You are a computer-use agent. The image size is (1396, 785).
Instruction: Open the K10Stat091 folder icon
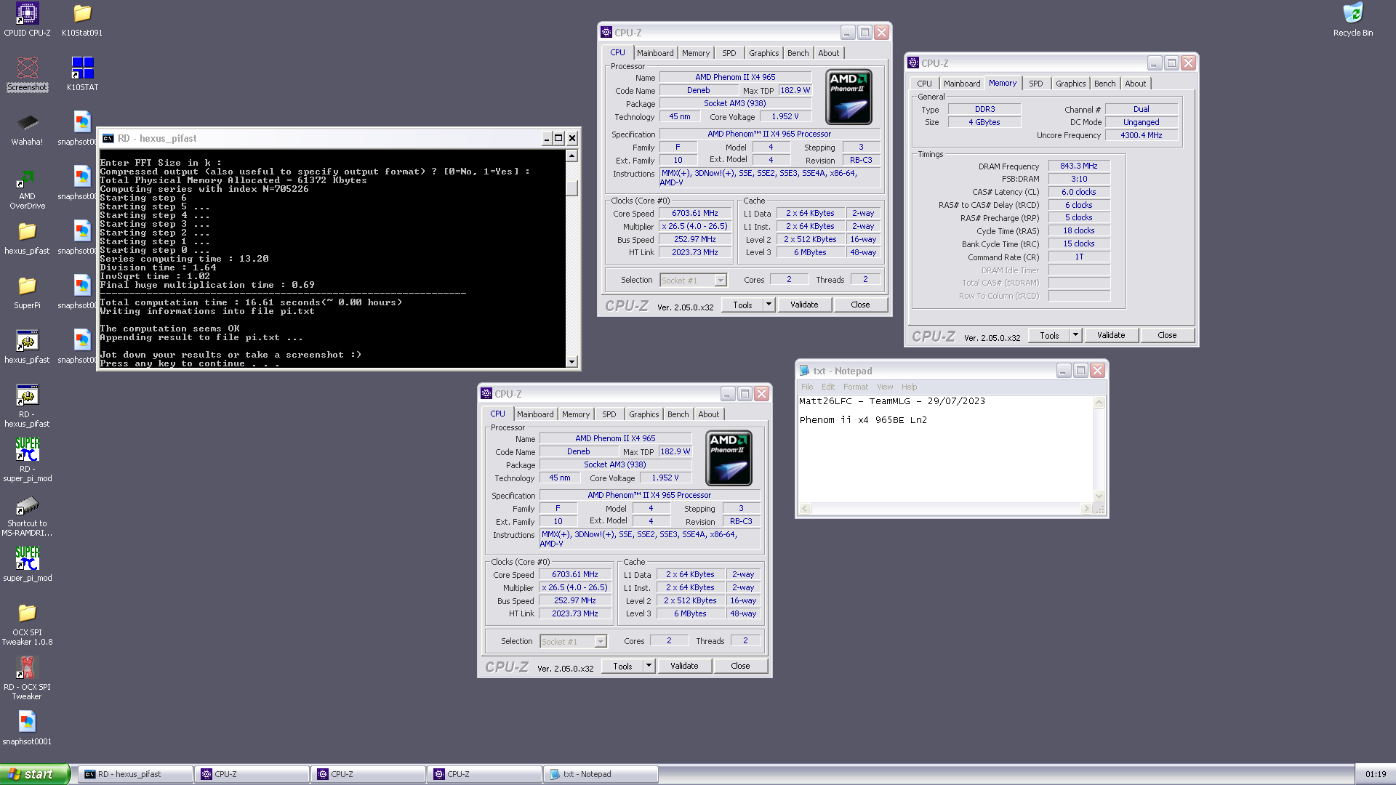(x=82, y=20)
